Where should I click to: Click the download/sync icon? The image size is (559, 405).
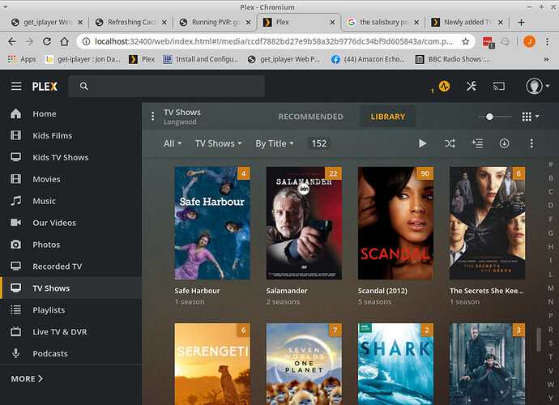(x=504, y=143)
